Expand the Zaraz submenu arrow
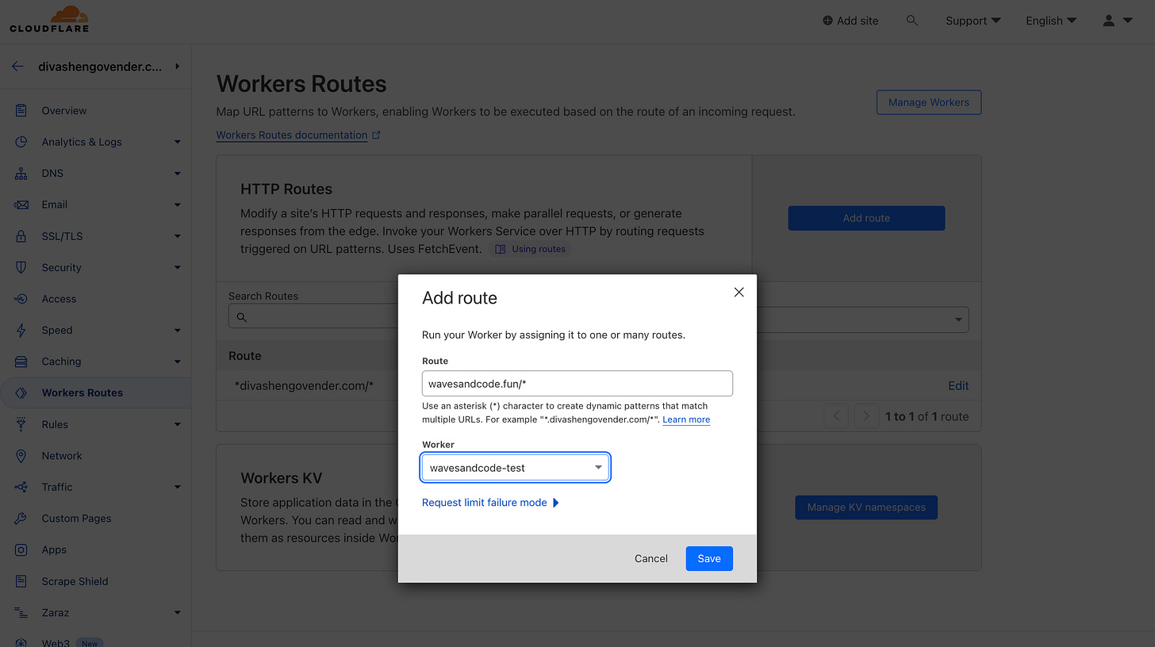The width and height of the screenshot is (1155, 647). point(177,612)
